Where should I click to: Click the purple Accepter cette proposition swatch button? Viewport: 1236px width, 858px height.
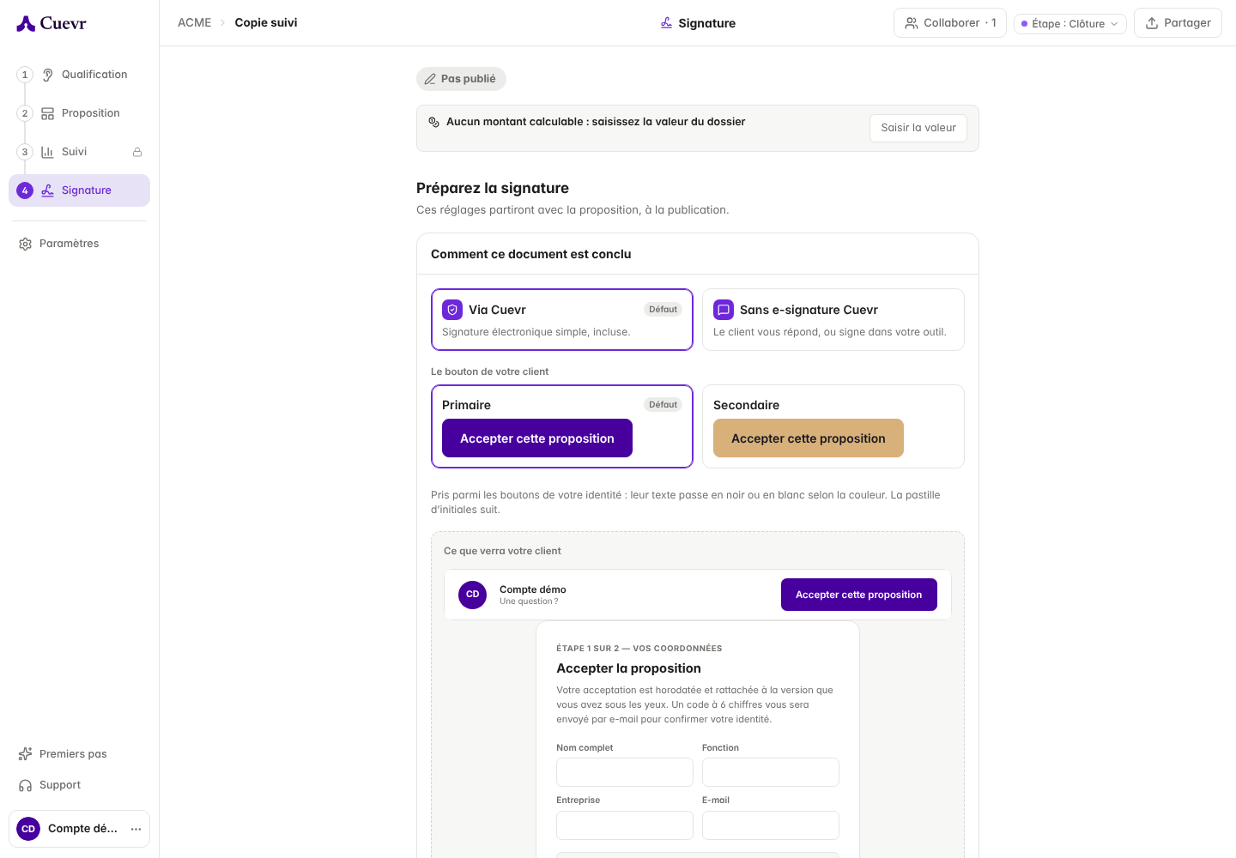tap(537, 438)
